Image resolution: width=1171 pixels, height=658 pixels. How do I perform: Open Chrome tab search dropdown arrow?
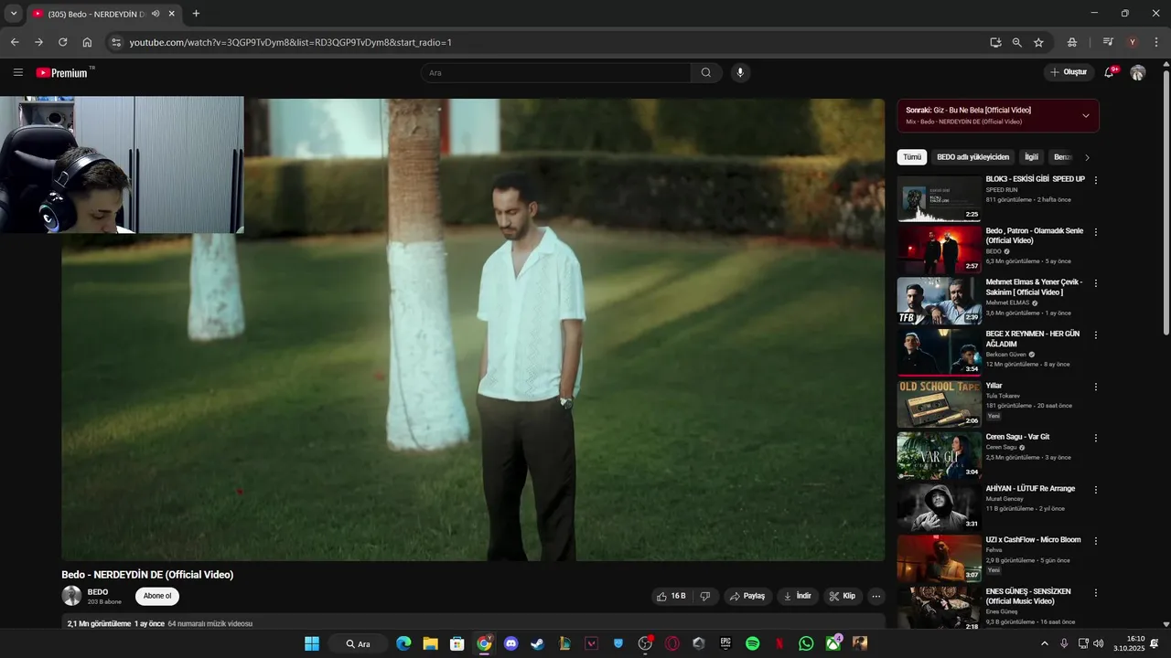14,14
